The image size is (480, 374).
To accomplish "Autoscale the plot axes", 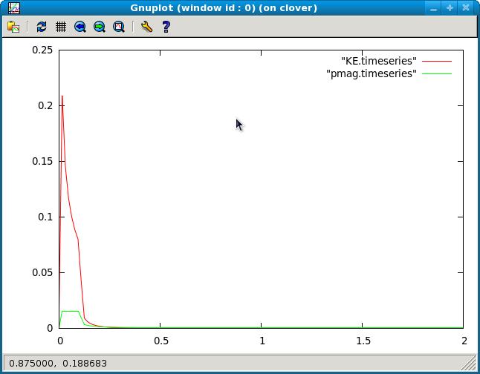I will coord(119,27).
